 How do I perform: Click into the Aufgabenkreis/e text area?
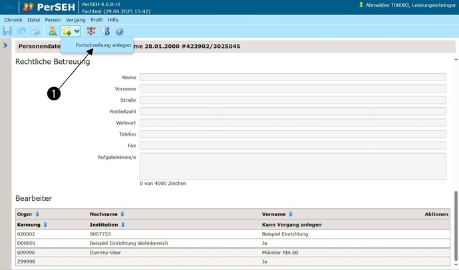coord(293,166)
